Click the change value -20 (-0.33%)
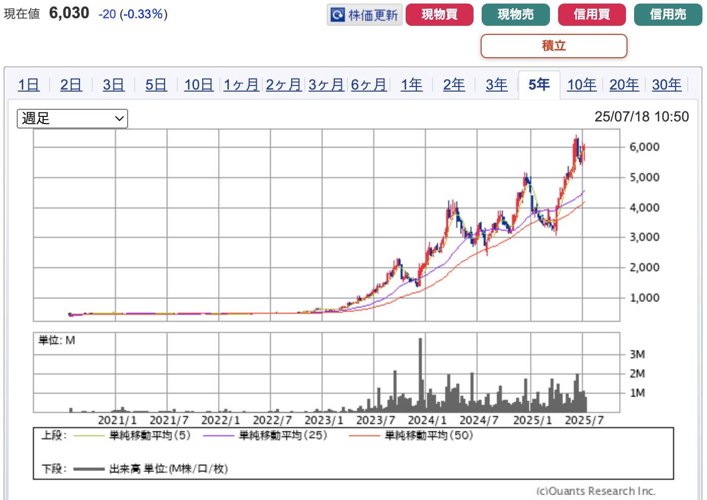 (x=133, y=14)
